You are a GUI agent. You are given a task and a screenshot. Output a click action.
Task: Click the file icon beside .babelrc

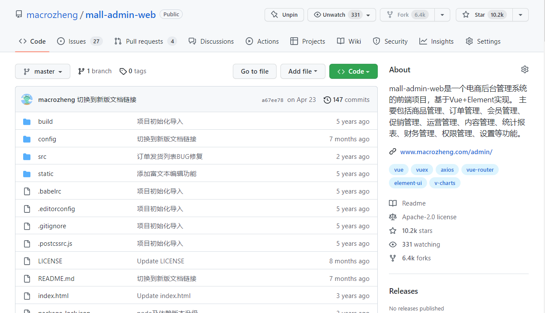[x=27, y=191]
